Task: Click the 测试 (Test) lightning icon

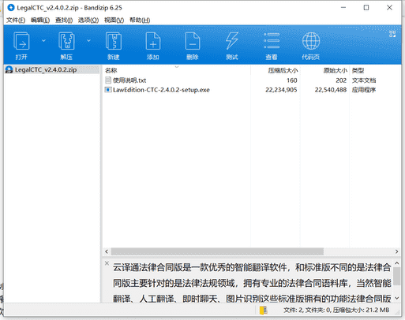Action: (232, 41)
